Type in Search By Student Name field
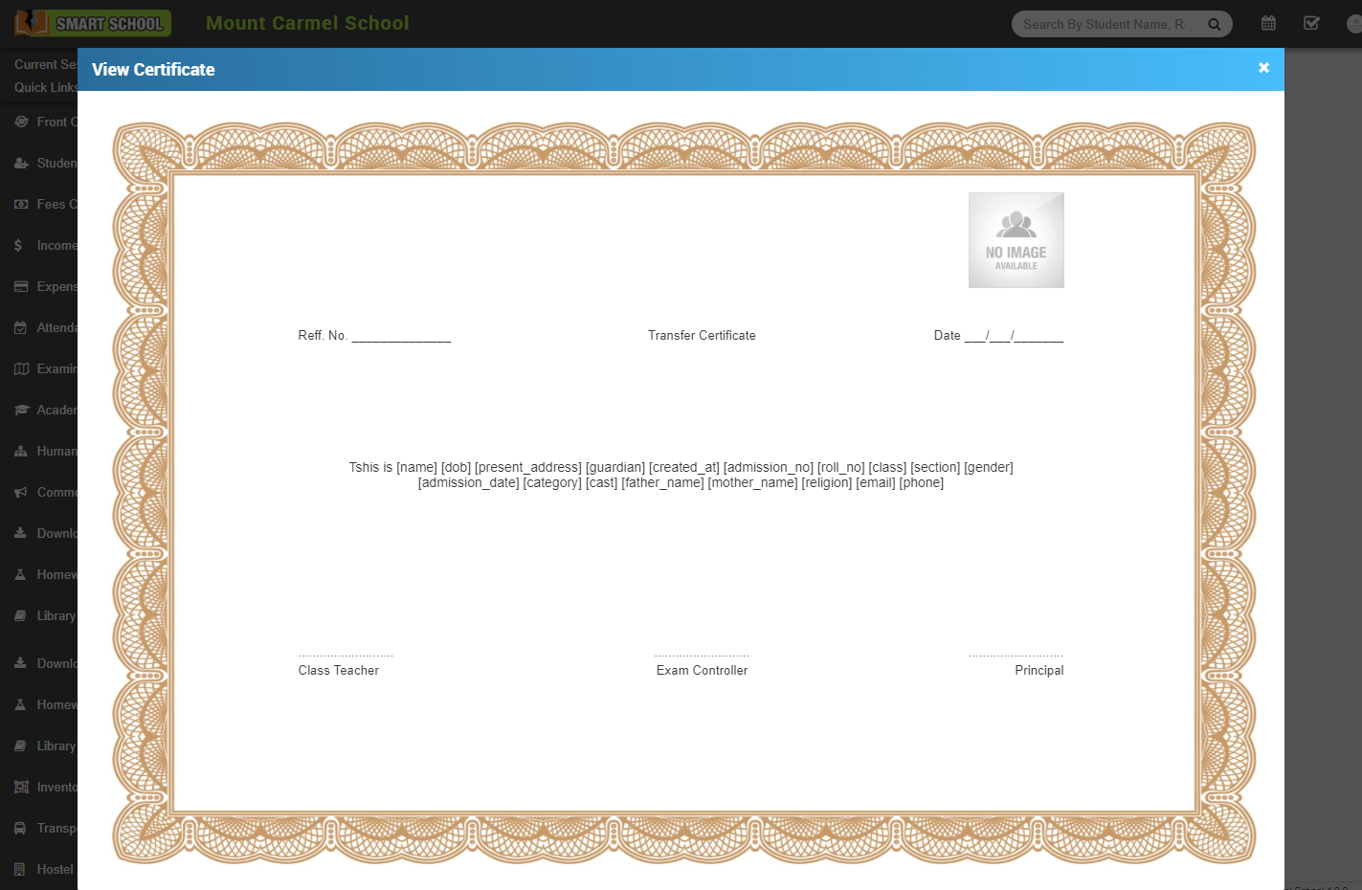 point(1103,24)
